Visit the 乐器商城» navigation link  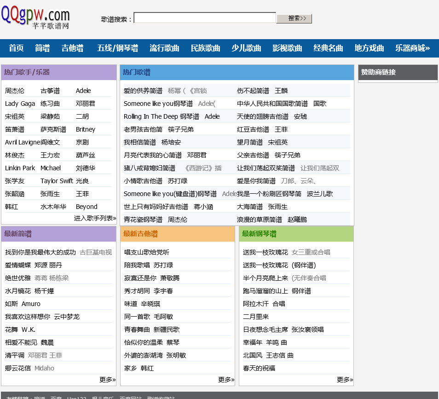(x=412, y=48)
